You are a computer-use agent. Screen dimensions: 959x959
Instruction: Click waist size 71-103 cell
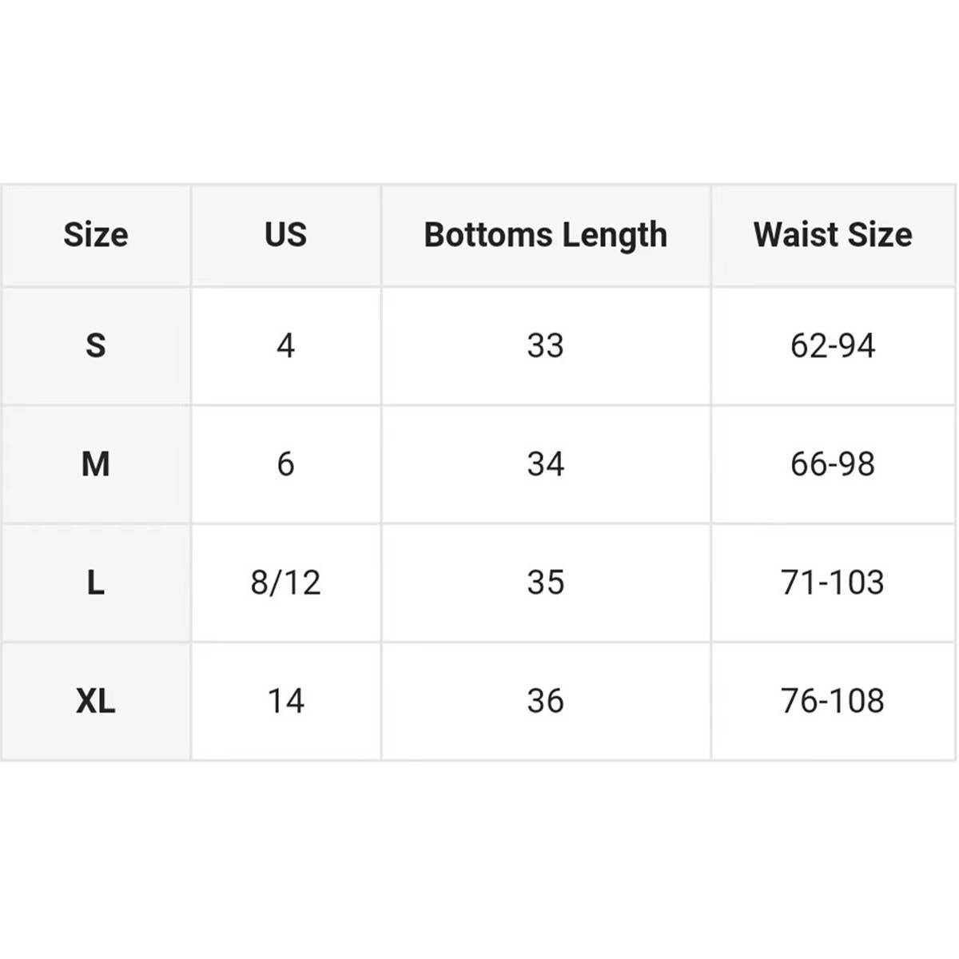[833, 582]
